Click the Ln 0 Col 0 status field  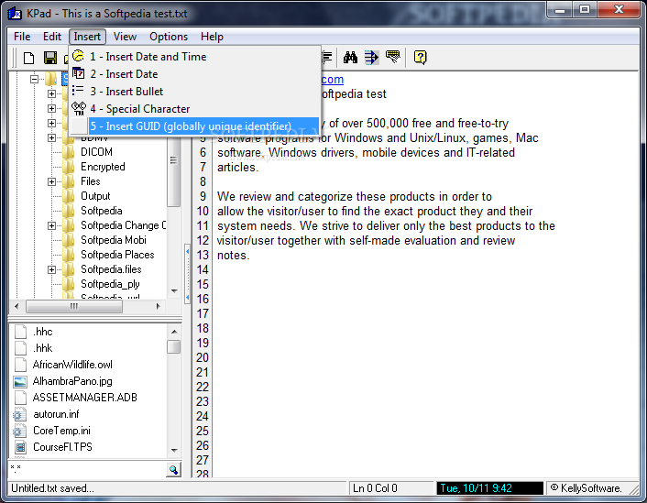(391, 488)
